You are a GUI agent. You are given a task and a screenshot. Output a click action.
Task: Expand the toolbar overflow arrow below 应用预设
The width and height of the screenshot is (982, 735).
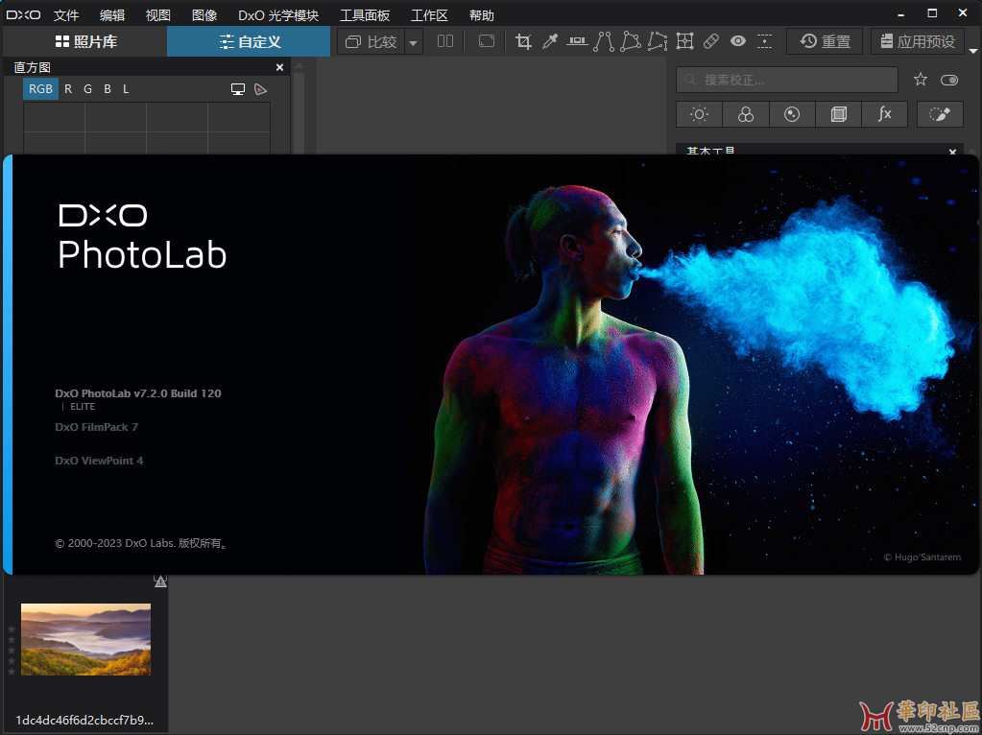point(972,49)
